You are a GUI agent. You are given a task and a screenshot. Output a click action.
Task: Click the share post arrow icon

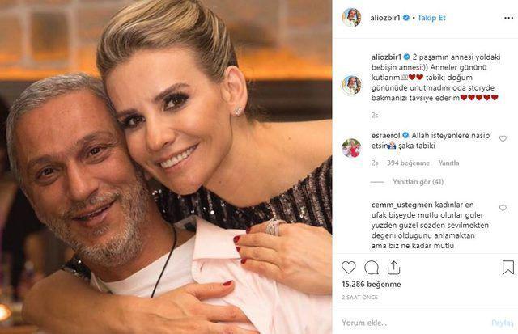(394, 267)
